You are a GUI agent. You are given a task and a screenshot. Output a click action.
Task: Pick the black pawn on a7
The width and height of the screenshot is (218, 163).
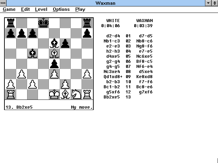11,33
